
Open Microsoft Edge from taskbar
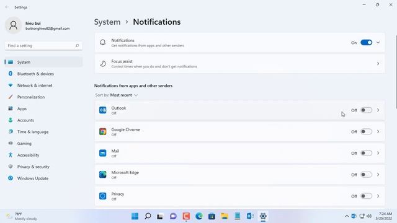click(199, 216)
